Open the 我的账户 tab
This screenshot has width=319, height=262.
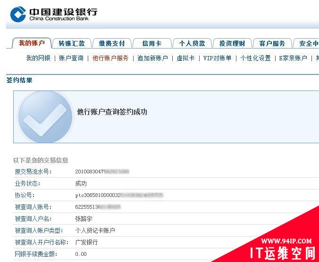(x=32, y=43)
